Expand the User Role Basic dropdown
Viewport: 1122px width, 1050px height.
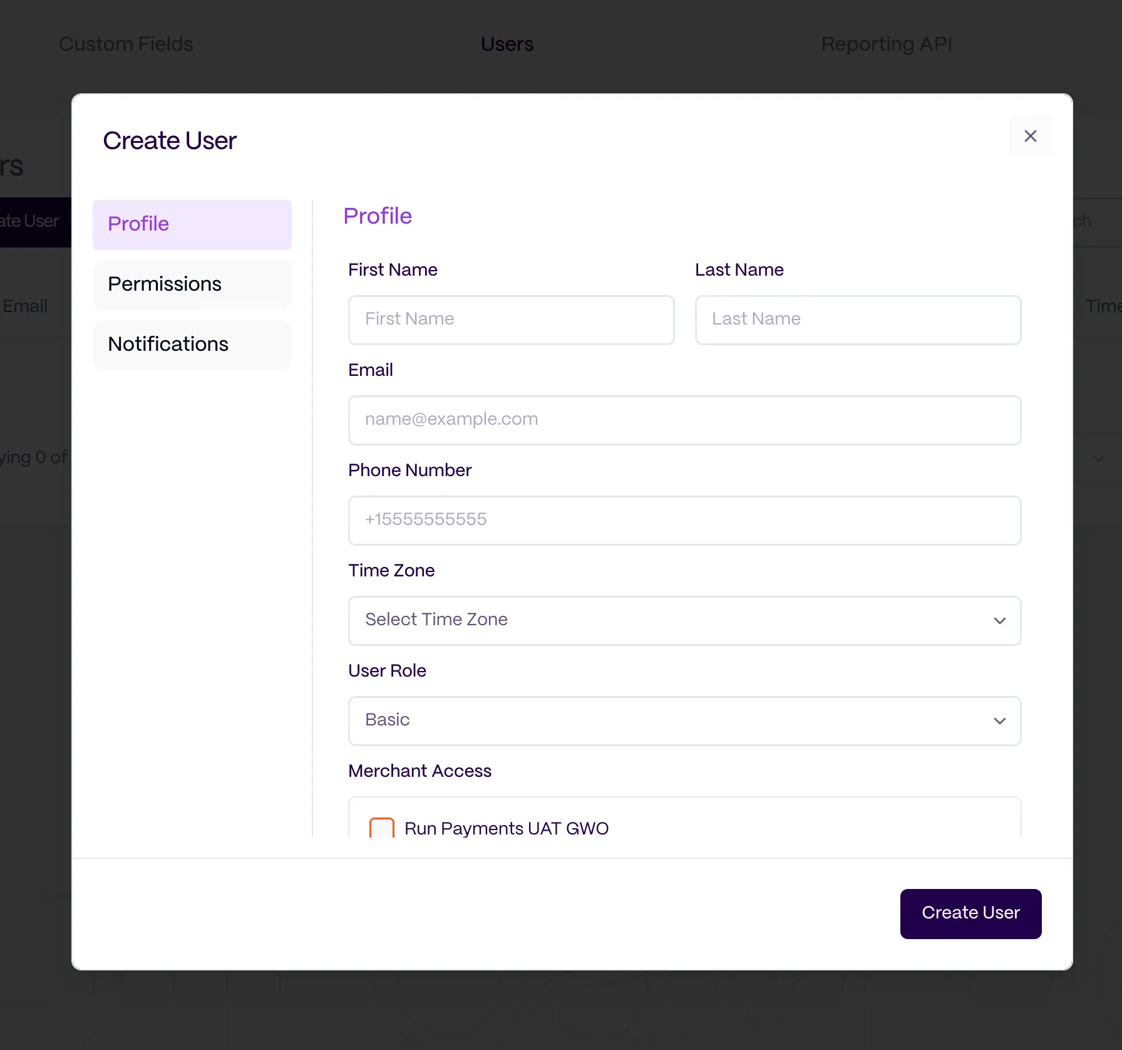[684, 721]
